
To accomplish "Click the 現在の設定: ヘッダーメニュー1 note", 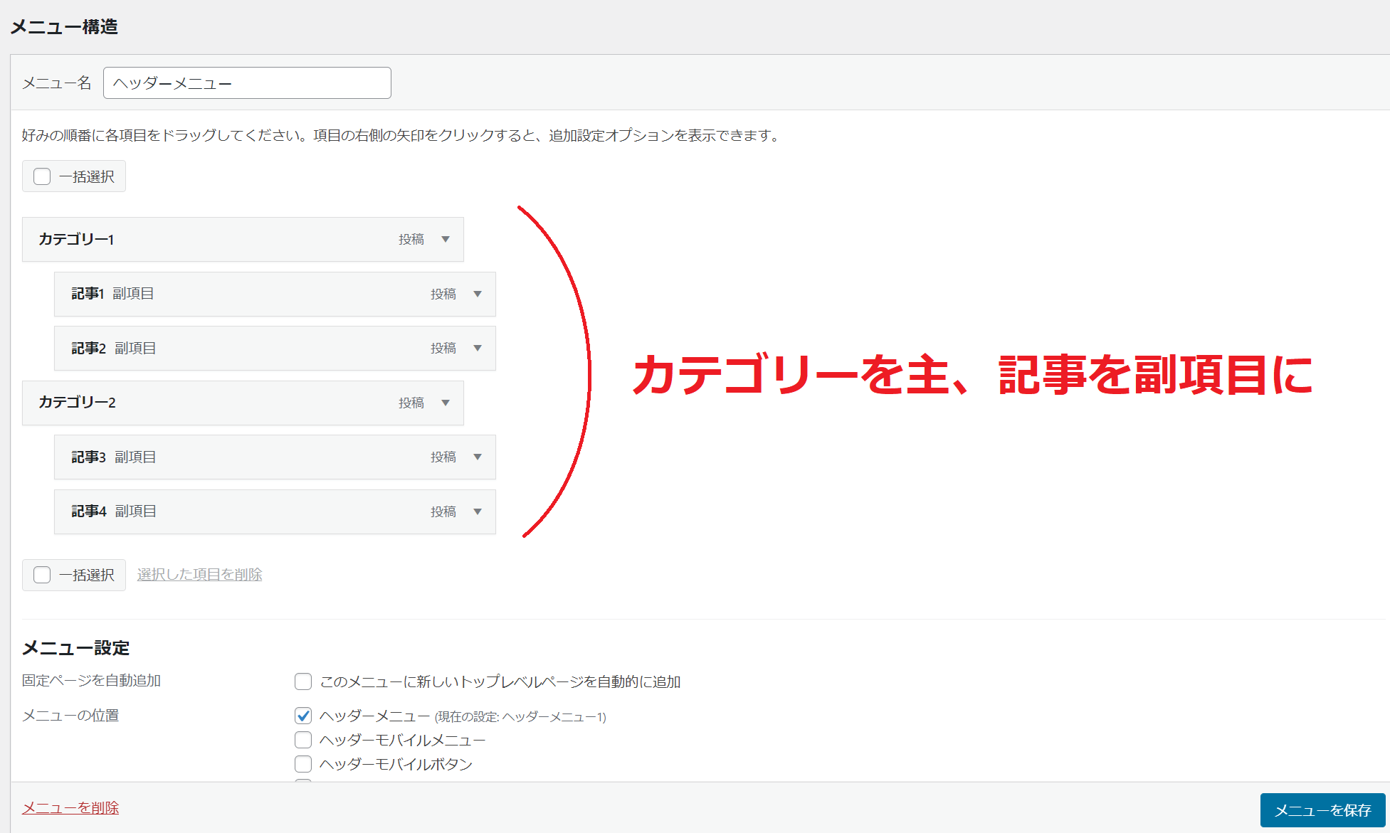I will pyautogui.click(x=520, y=717).
